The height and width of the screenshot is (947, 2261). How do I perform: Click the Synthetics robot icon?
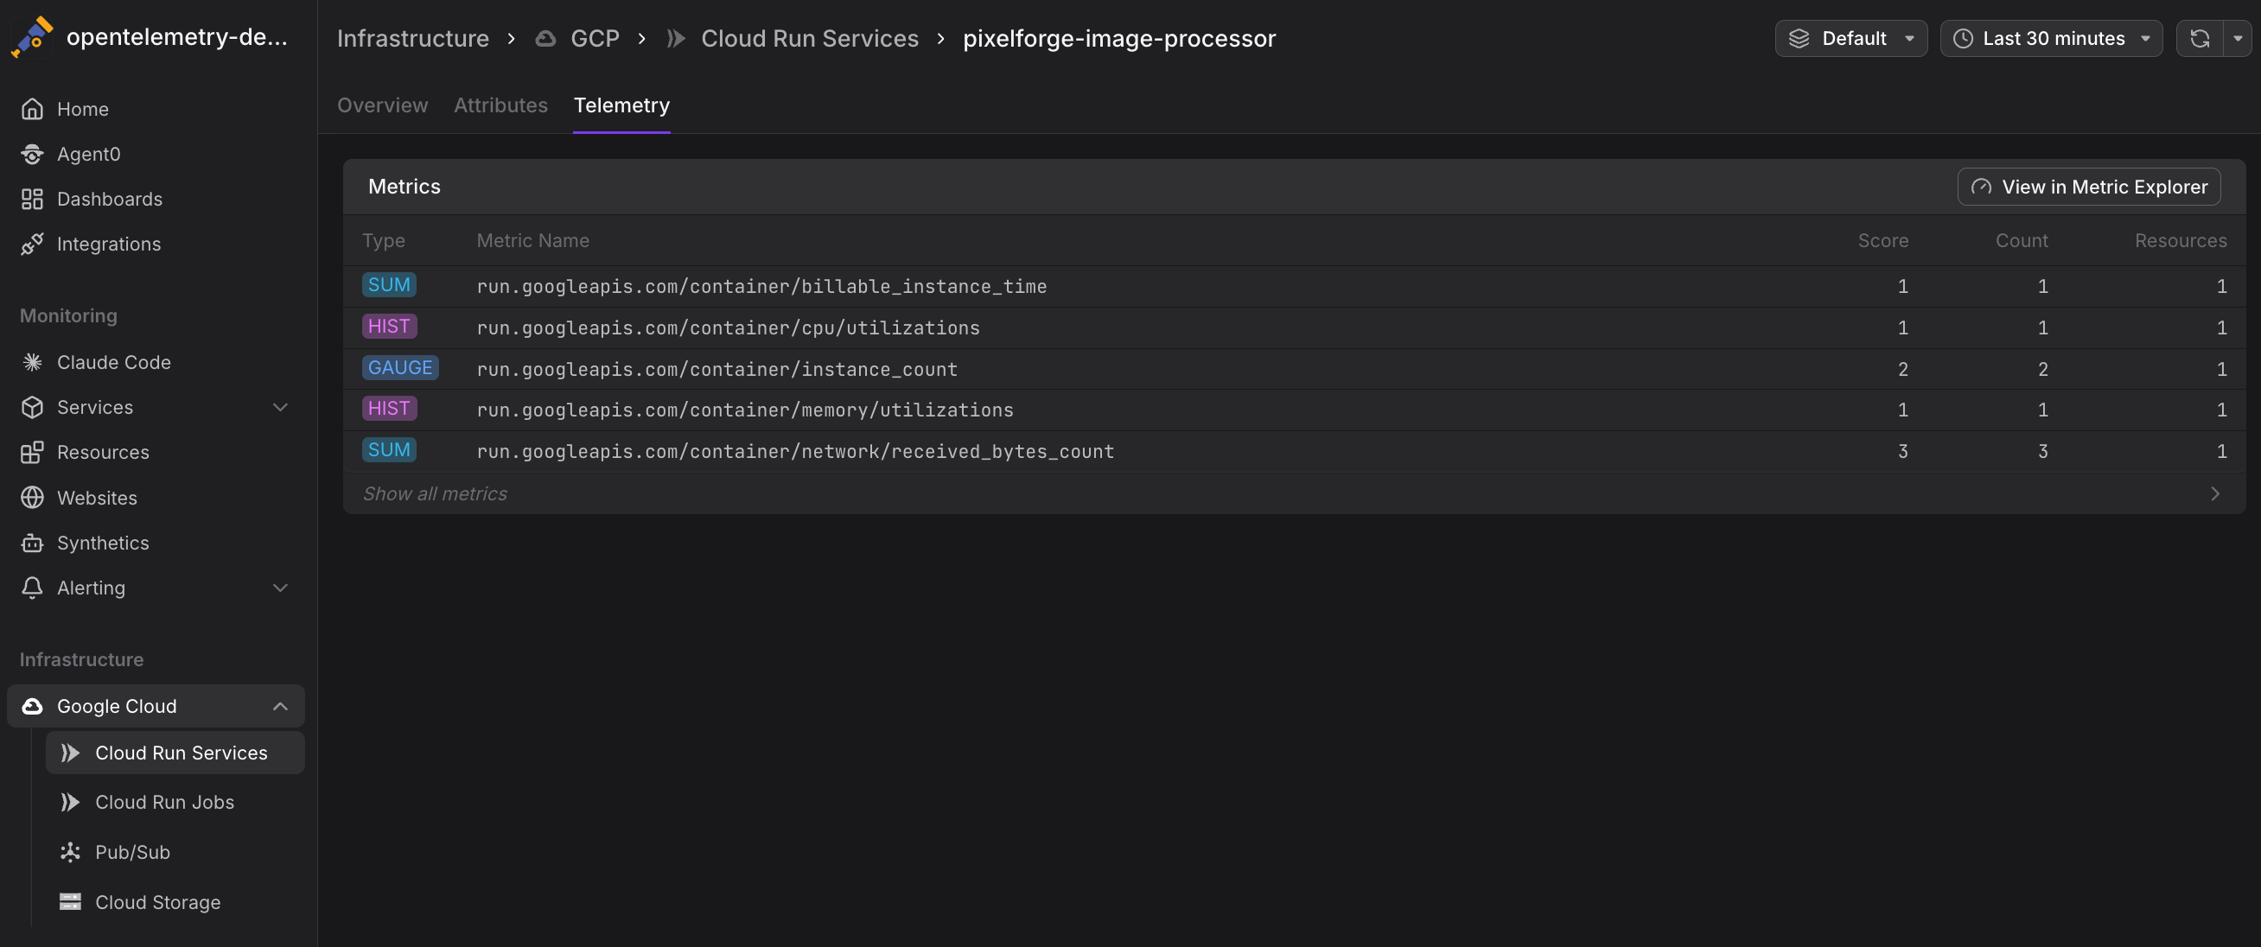(x=33, y=543)
